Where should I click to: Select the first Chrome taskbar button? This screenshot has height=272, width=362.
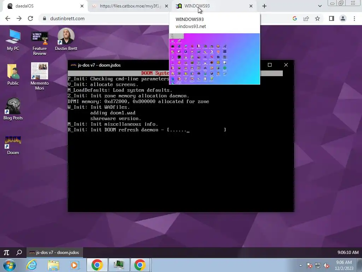click(x=97, y=265)
